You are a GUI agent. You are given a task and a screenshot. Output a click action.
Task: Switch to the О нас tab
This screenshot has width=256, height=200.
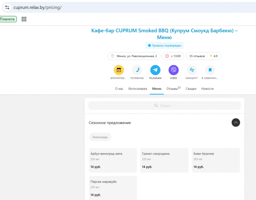tap(119, 89)
